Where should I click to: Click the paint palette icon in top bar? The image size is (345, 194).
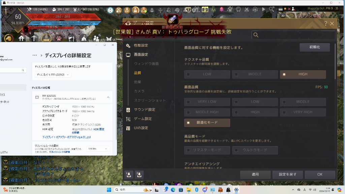(177, 10)
